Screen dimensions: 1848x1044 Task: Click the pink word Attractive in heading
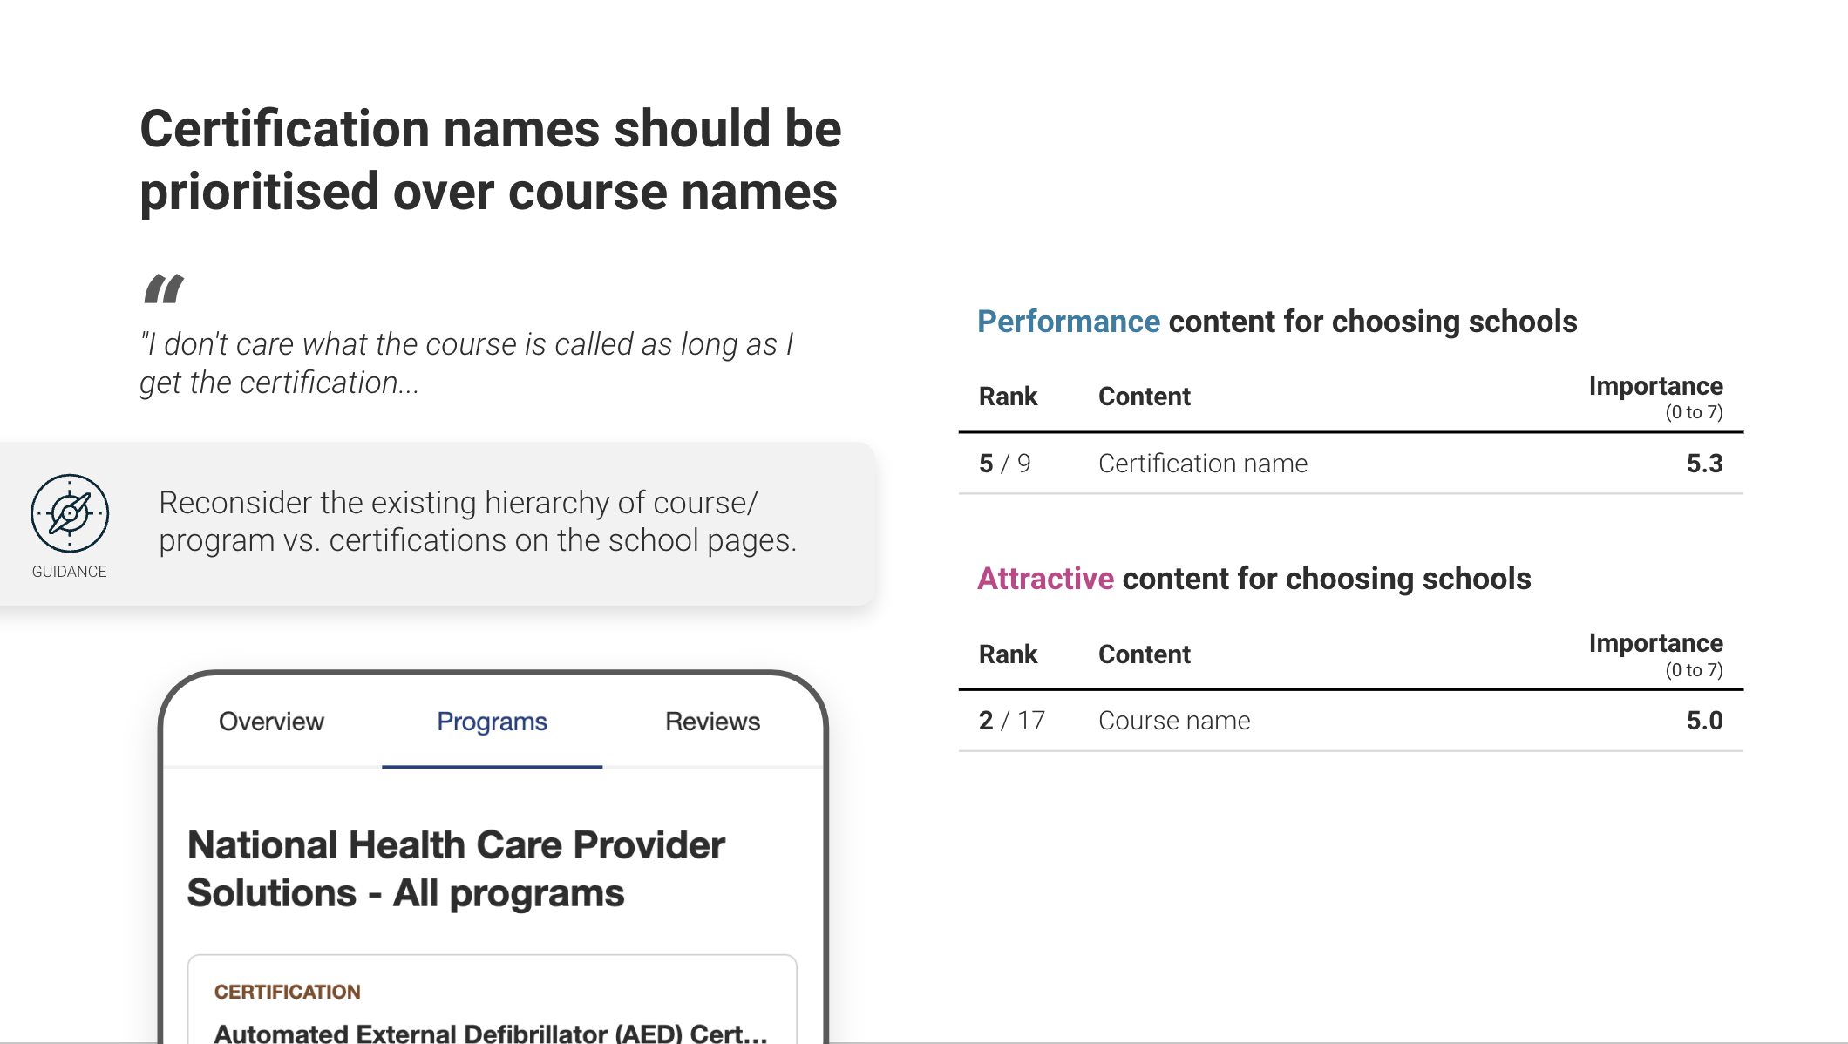[1045, 579]
